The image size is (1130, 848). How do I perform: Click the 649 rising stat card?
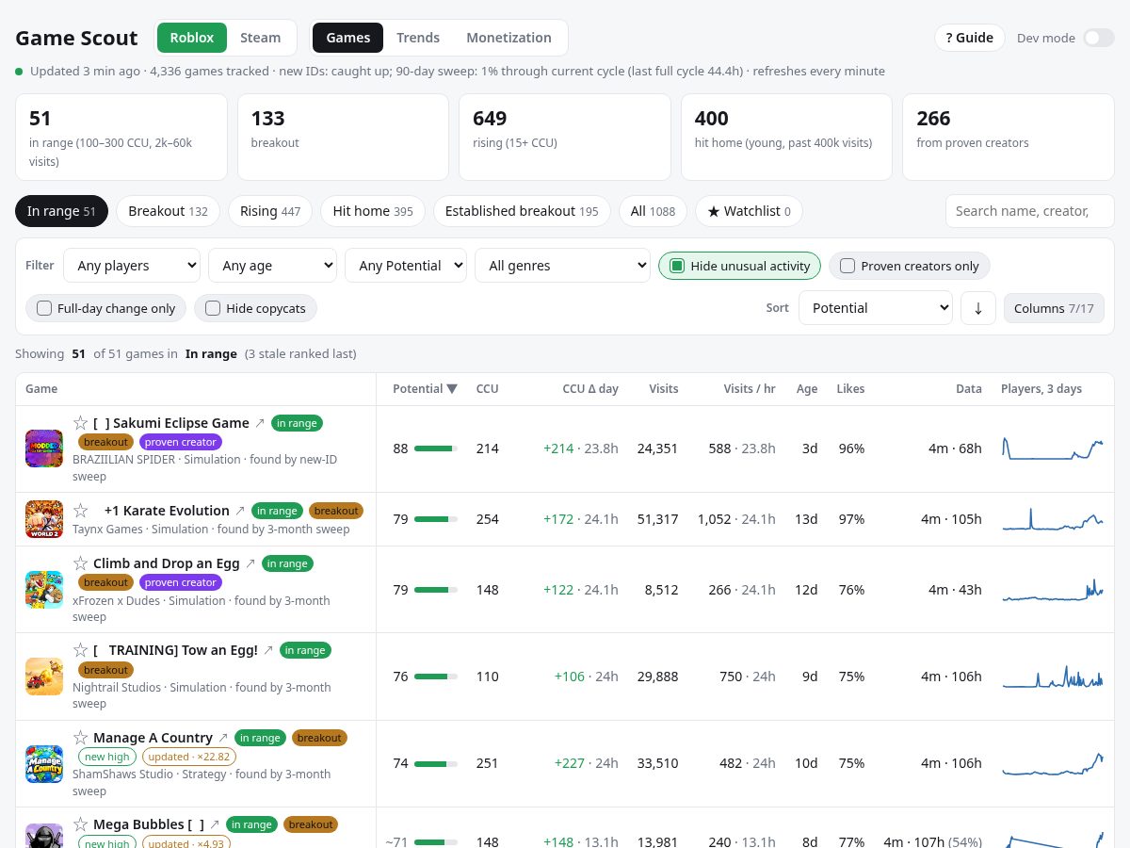pos(565,137)
